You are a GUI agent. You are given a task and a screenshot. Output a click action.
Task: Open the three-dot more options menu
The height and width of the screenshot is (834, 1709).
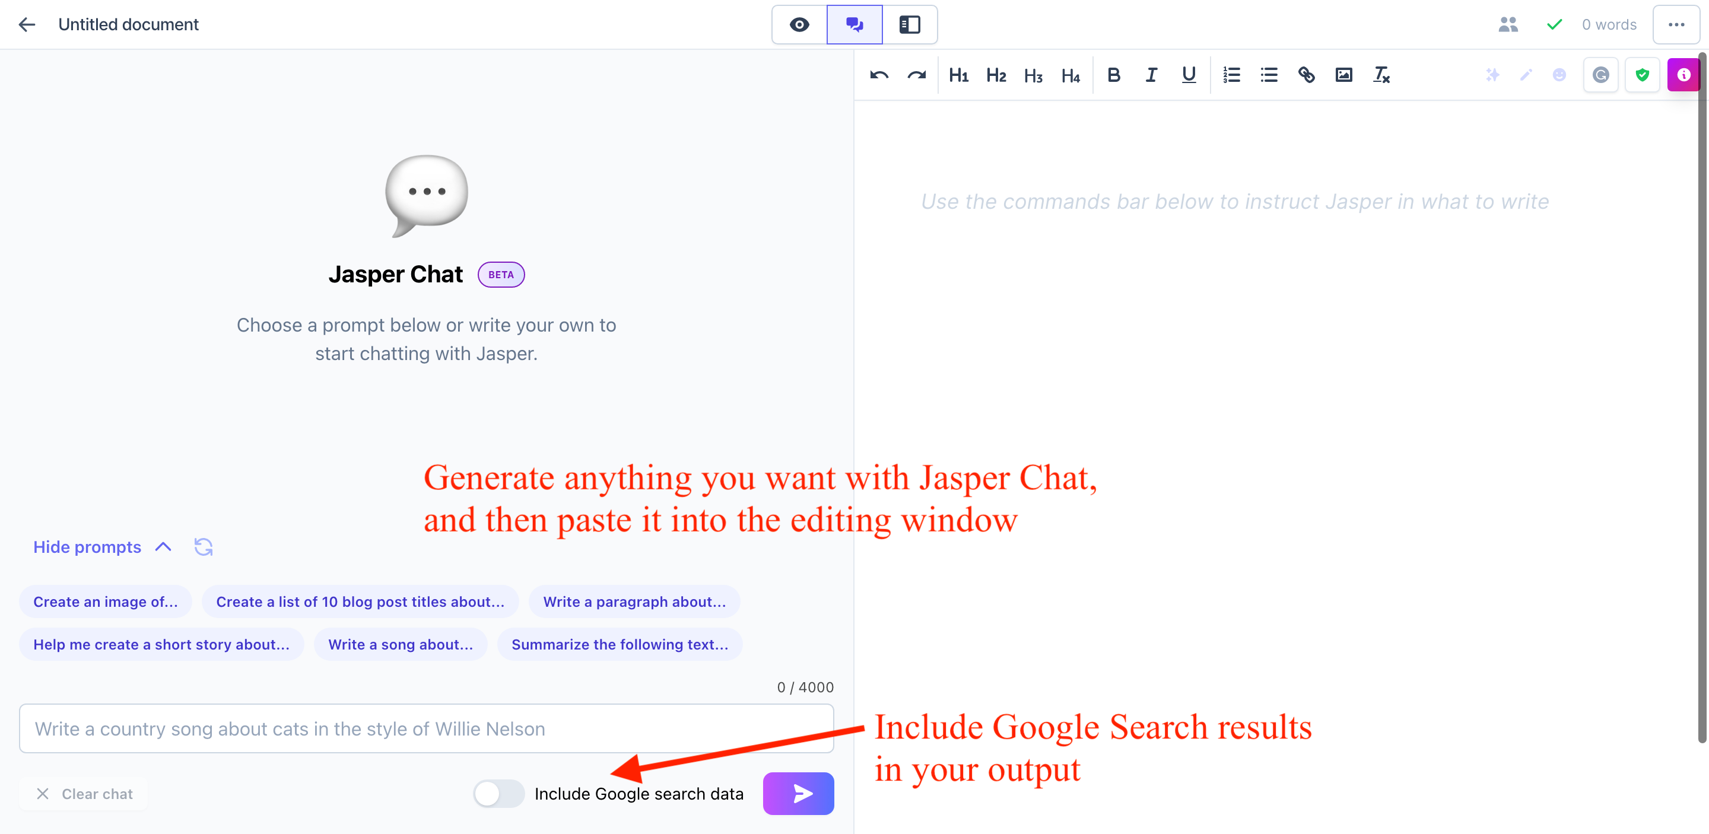point(1676,24)
